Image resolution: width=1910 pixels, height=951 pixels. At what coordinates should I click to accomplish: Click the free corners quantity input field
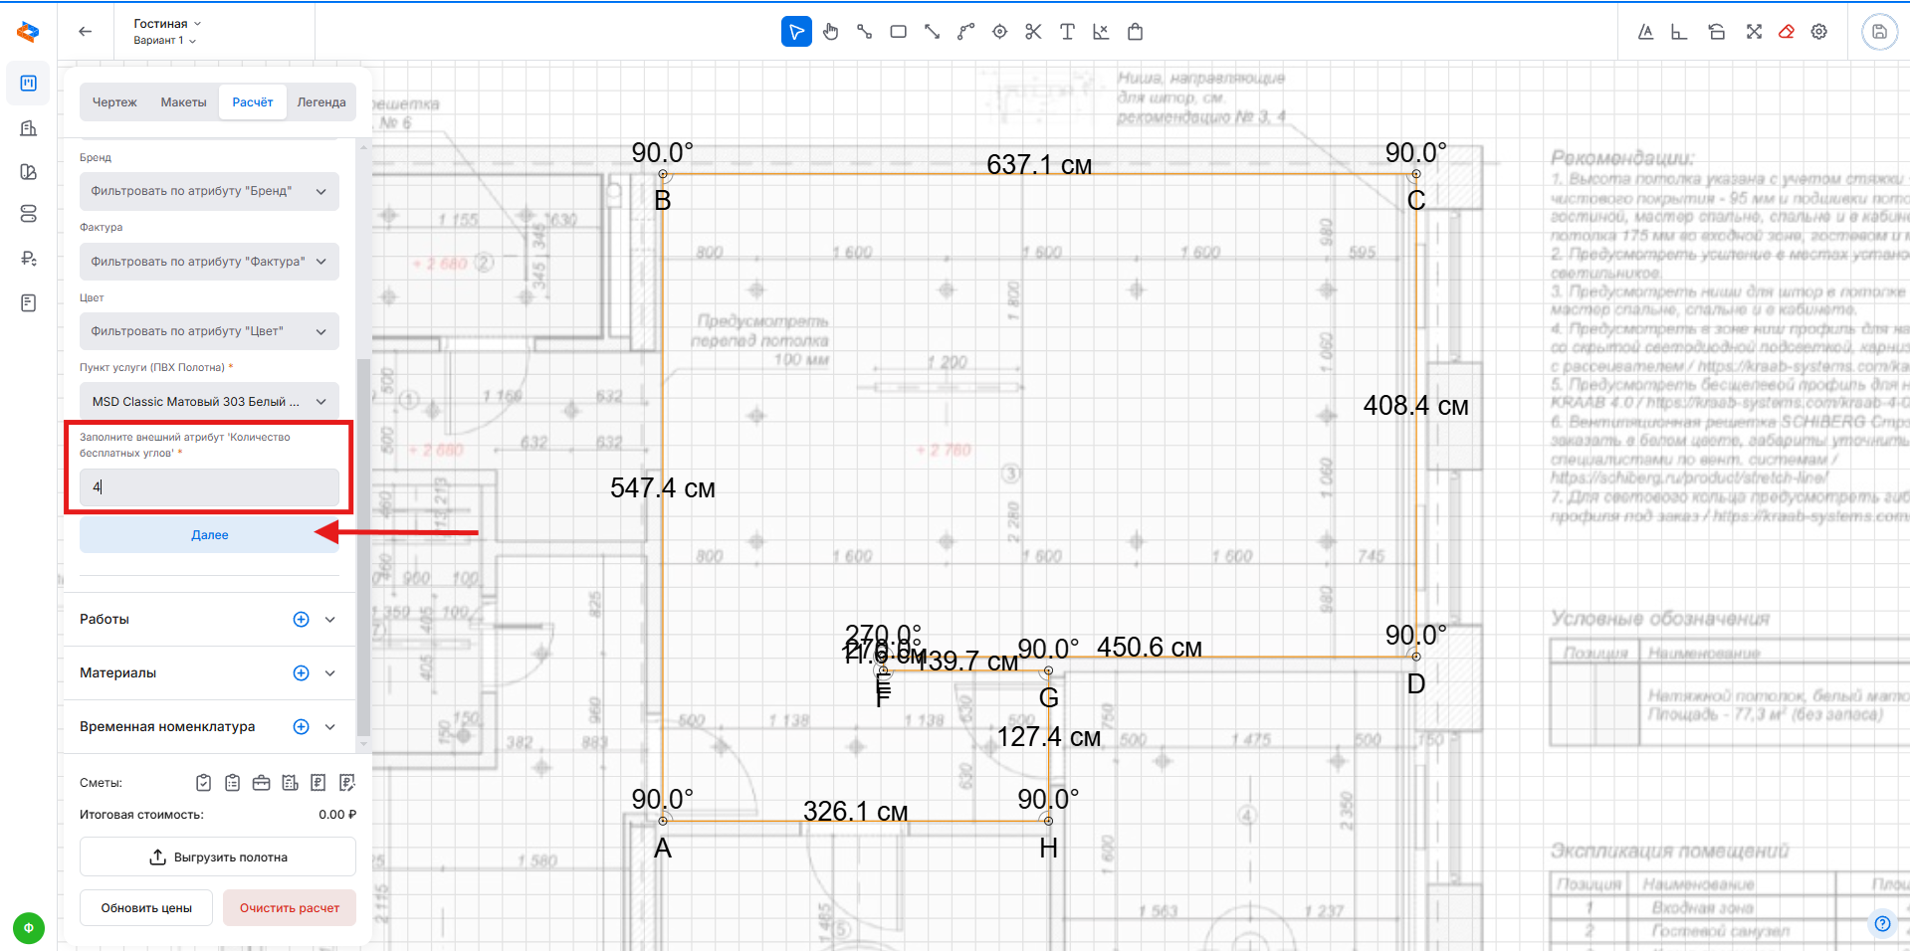point(209,487)
